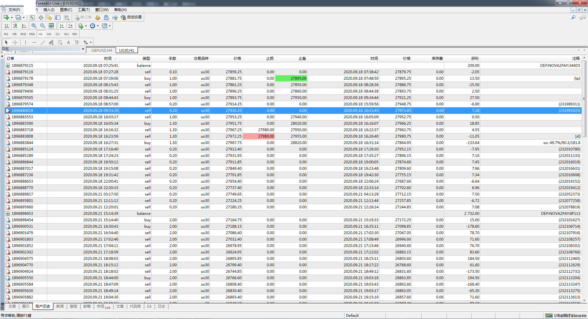Click the green 27895.00 take-profit cell
Viewport: 588px width, 319px height.
(x=291, y=78)
